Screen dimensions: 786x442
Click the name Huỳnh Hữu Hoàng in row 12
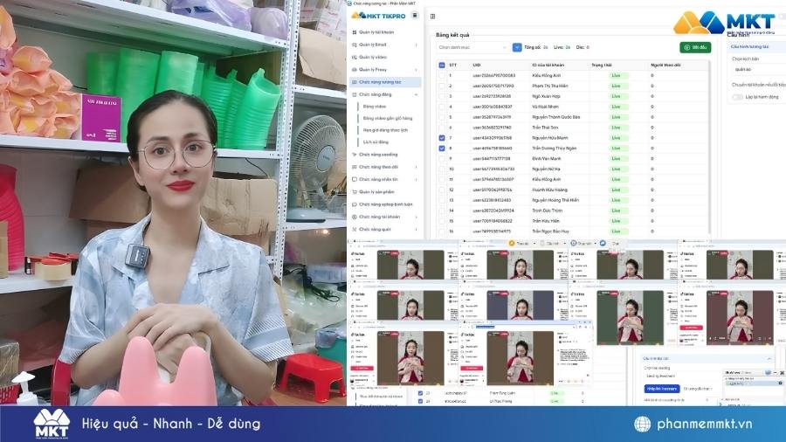[x=549, y=190]
